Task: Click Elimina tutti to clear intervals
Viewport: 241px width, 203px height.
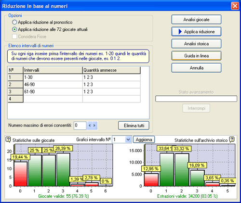Action: coord(134,126)
